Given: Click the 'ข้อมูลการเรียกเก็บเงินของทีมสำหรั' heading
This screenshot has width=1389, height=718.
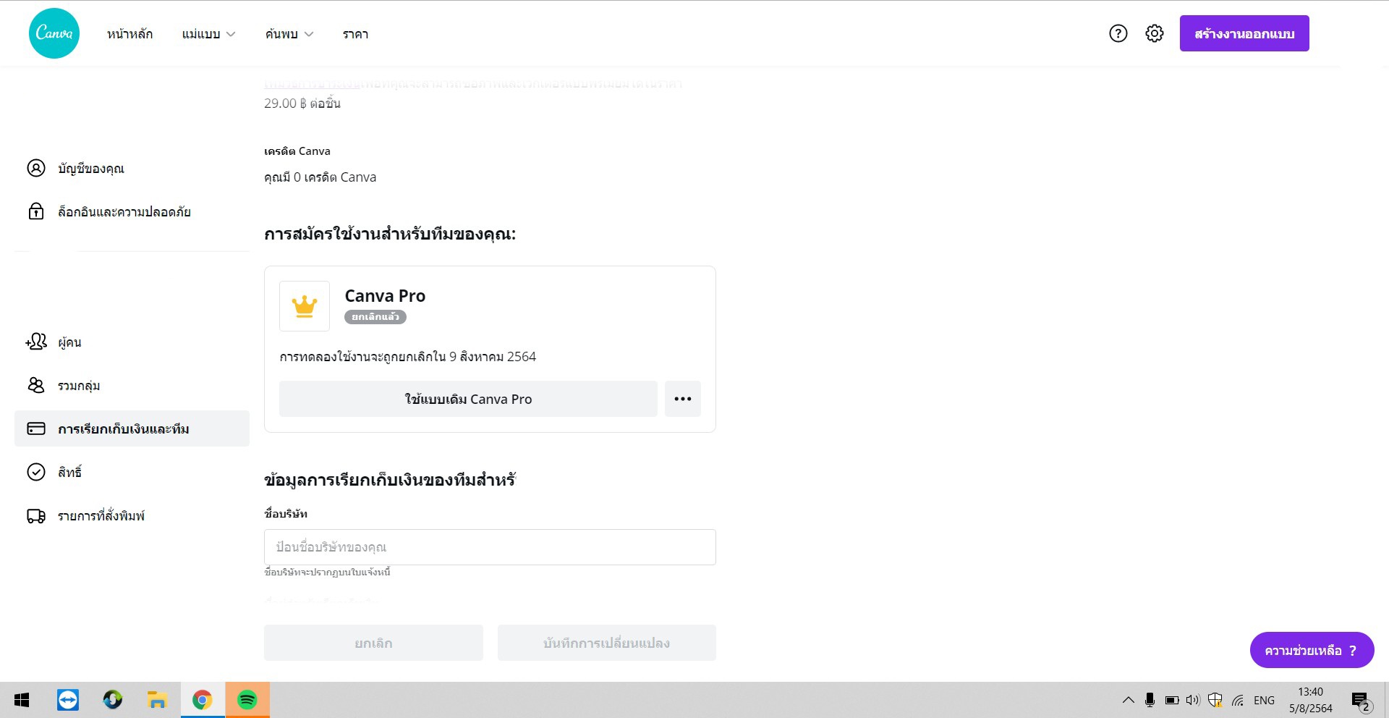Looking at the screenshot, I should pyautogui.click(x=390, y=480).
